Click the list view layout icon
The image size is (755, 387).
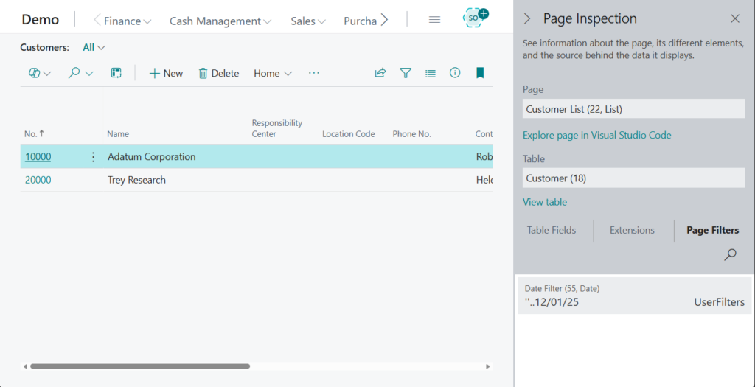[431, 73]
